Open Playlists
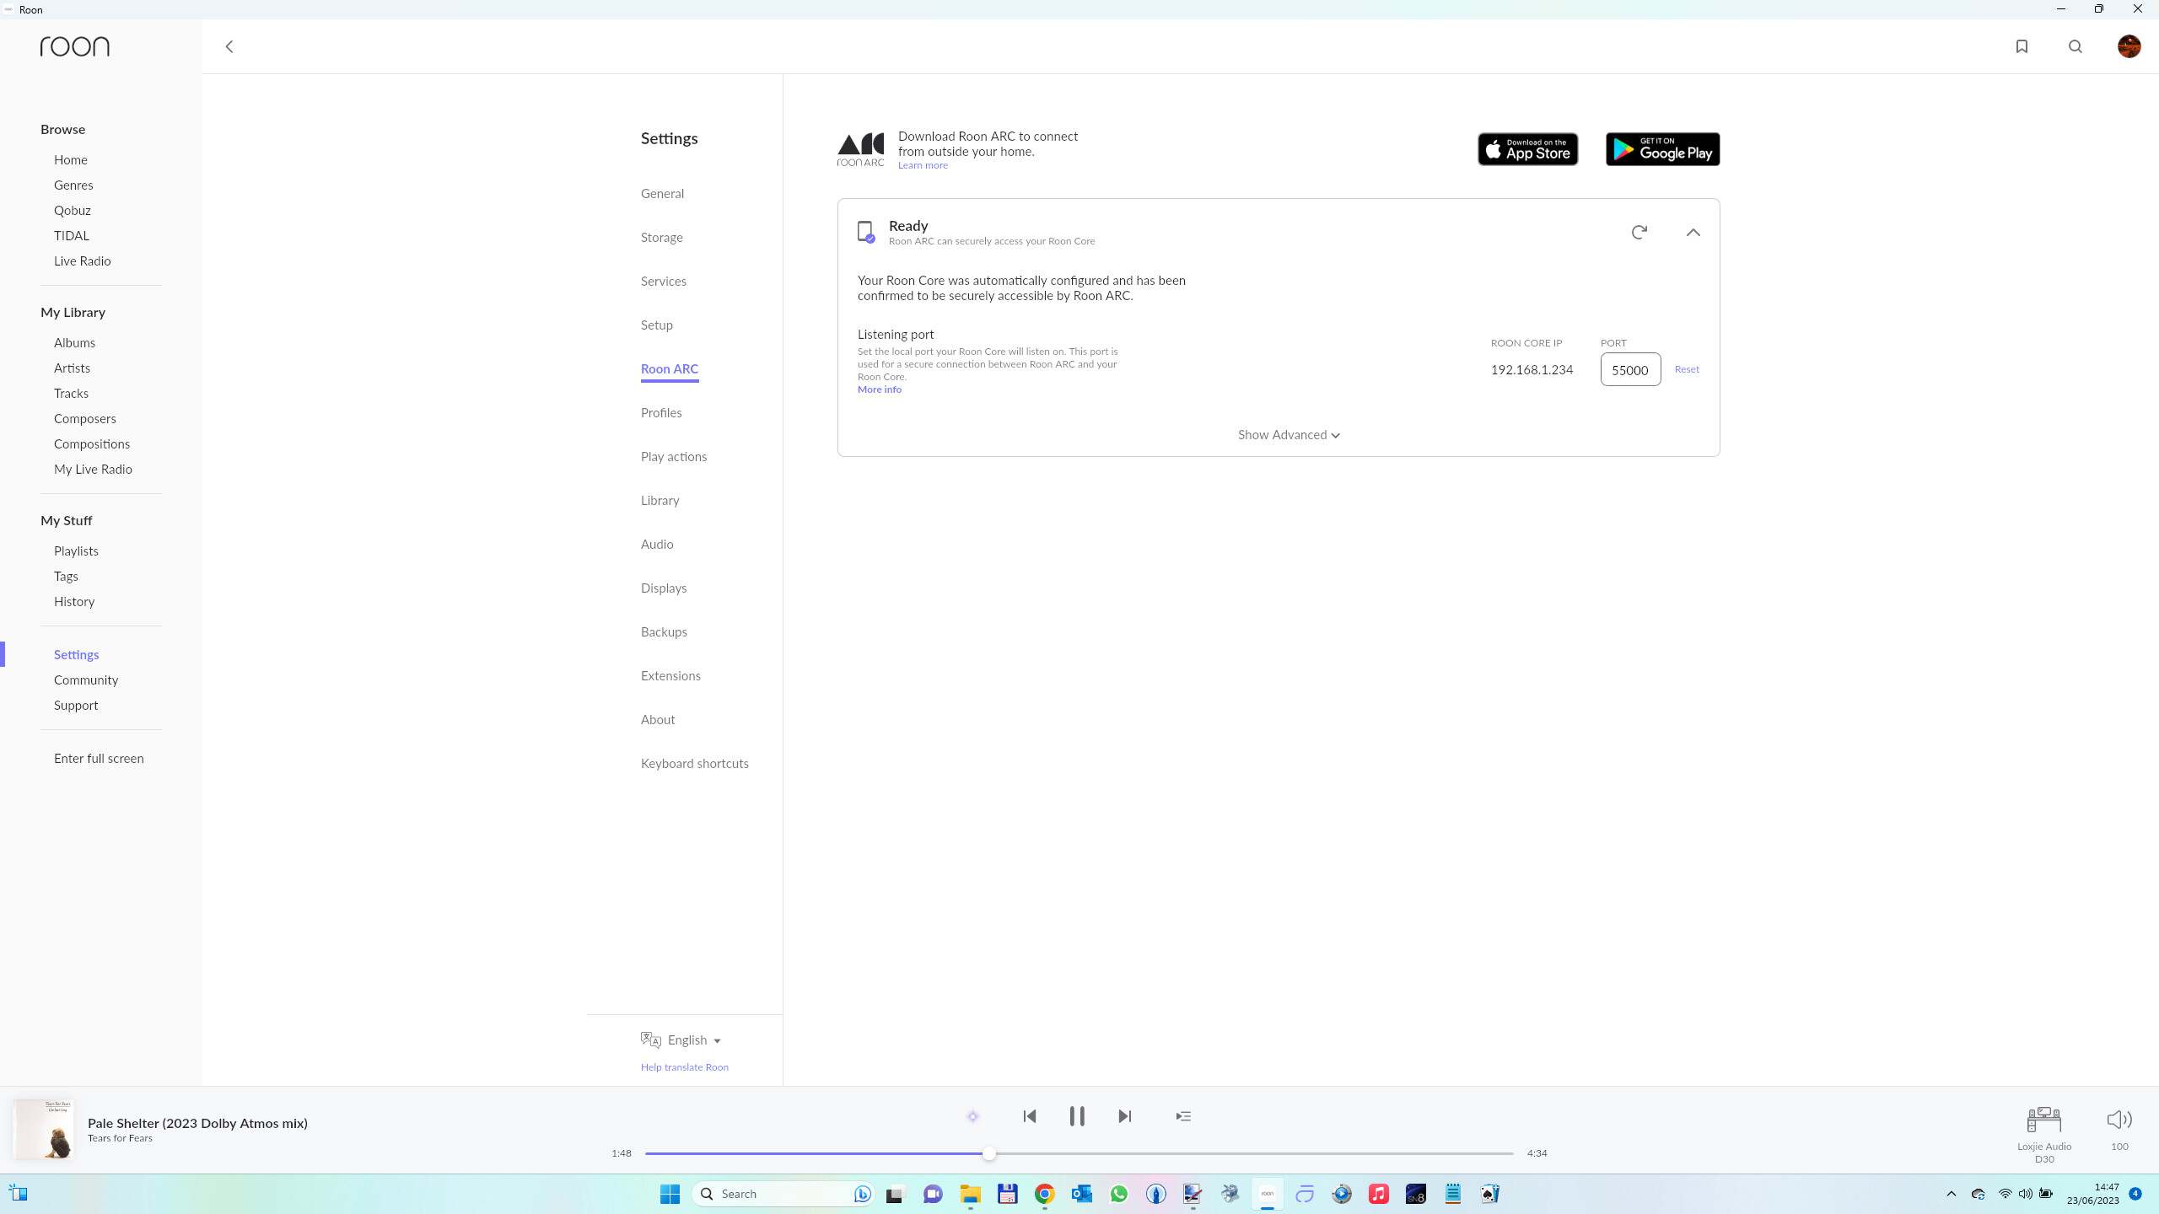Screen dimensions: 2159x1214 (76, 551)
